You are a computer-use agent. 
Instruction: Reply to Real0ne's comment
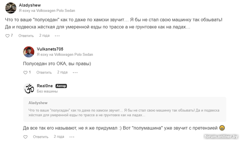click(40, 136)
